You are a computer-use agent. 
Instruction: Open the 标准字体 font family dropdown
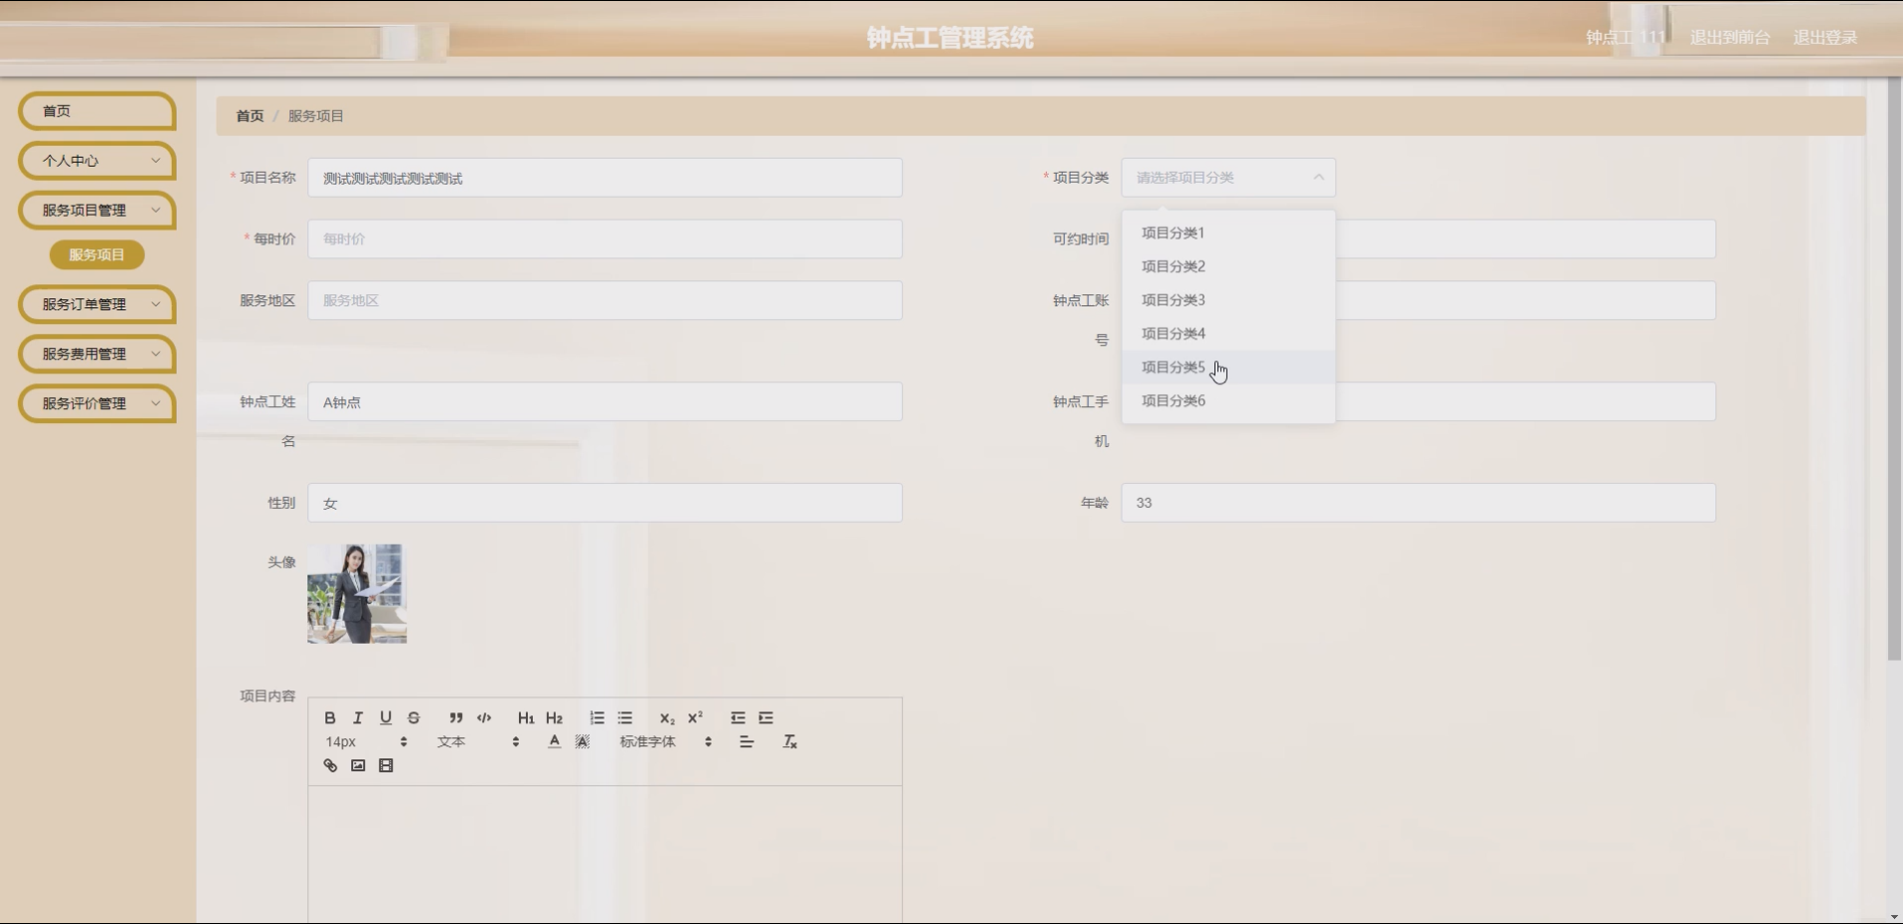[665, 741]
